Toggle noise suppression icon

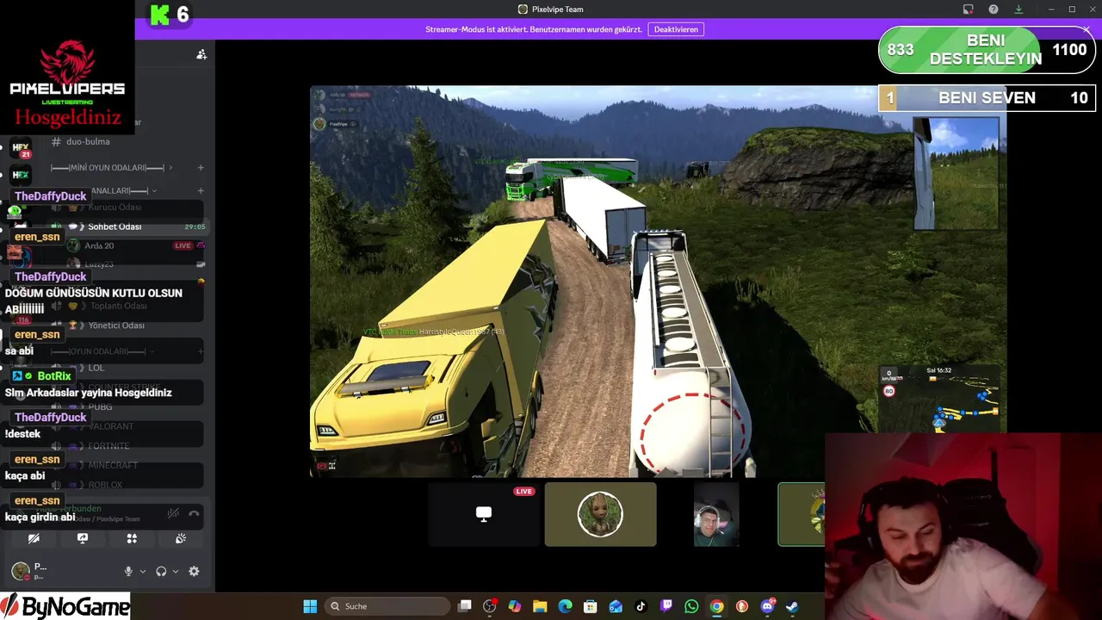pyautogui.click(x=173, y=514)
